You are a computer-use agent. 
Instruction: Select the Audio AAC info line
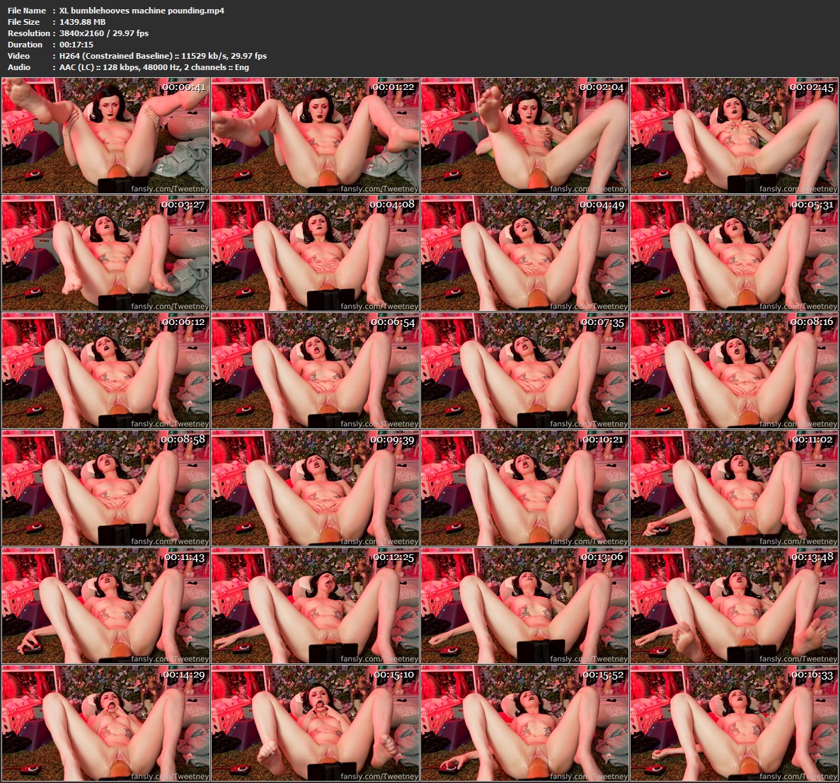(128, 67)
